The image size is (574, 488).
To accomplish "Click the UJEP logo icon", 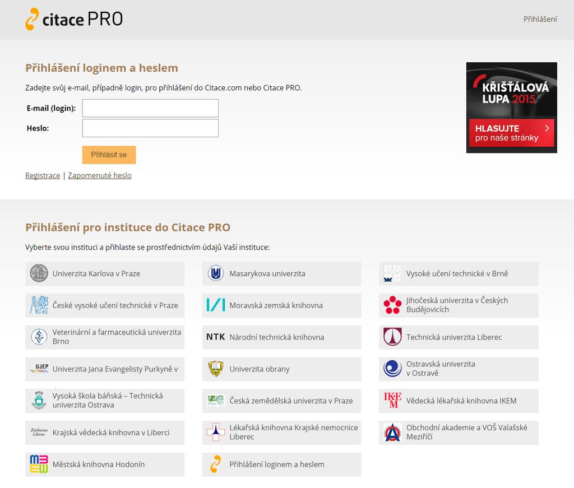I will pyautogui.click(x=39, y=368).
